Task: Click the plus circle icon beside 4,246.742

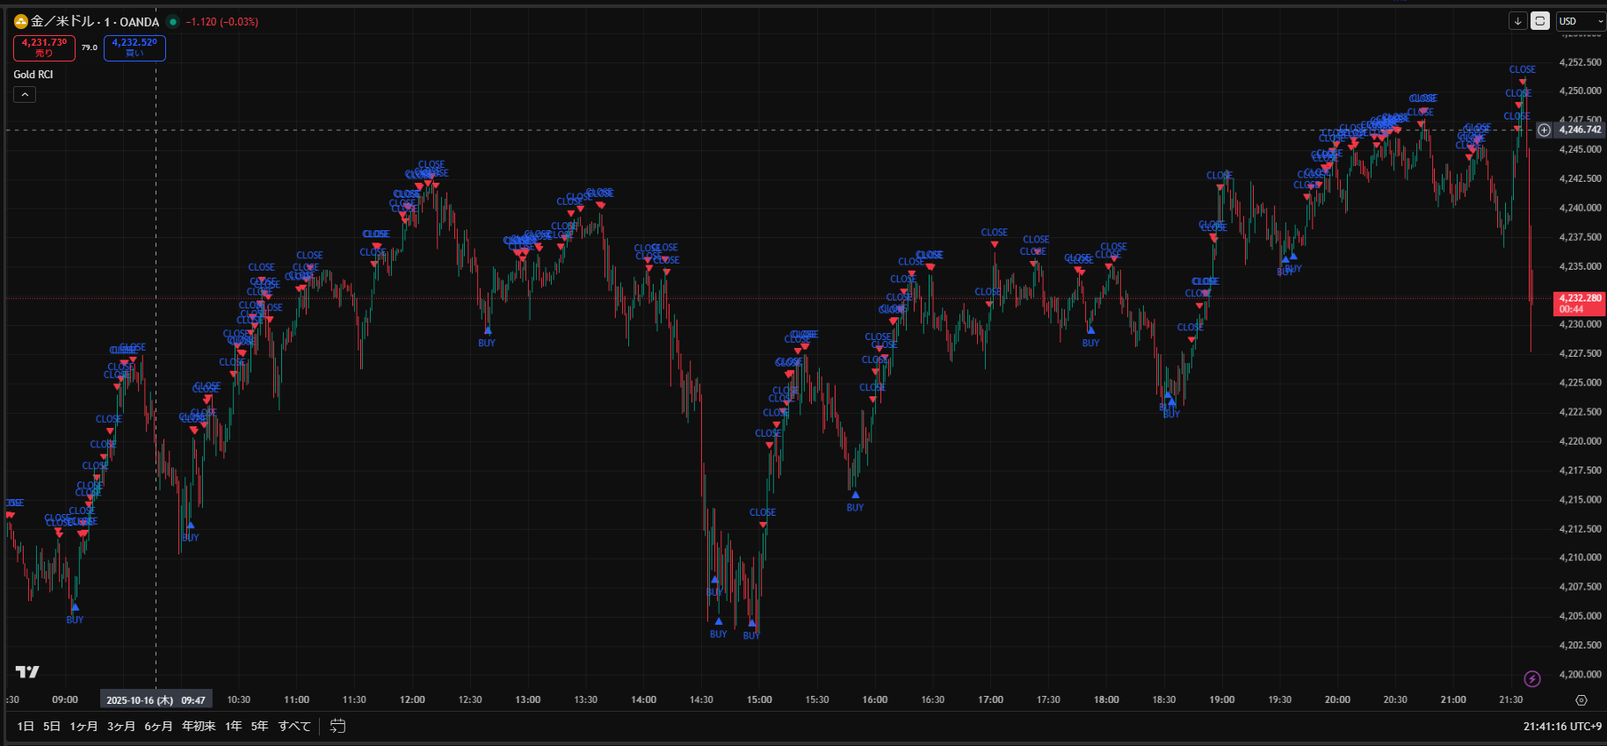Action: (1544, 130)
